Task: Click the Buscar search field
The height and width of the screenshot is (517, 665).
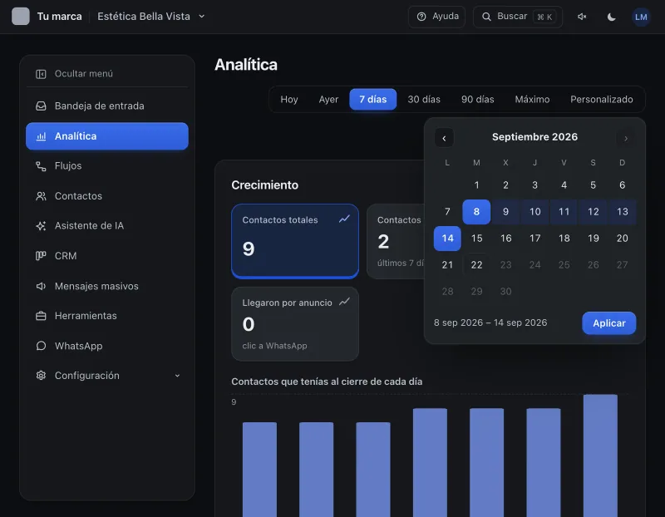Action: 517,17
